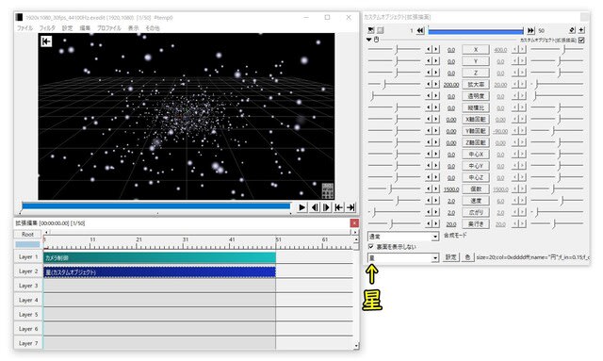This screenshot has width=603, height=361.
Task: Go to next midpoint with forward arrows
Action: coord(530,30)
